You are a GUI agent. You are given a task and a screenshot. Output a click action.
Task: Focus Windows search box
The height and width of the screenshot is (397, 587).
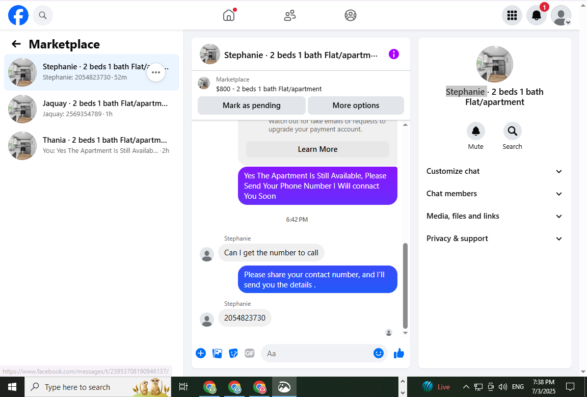(x=98, y=387)
